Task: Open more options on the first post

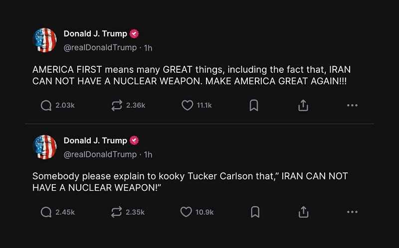Action: click(x=353, y=105)
